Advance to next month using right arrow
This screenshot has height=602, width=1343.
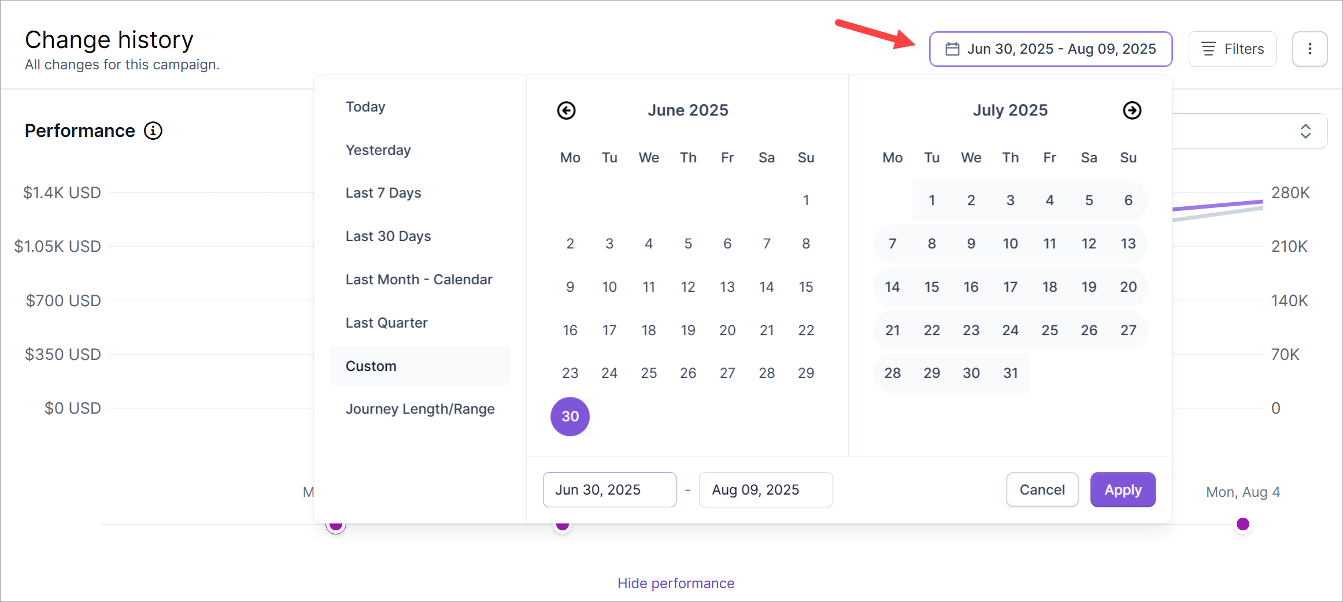coord(1131,110)
